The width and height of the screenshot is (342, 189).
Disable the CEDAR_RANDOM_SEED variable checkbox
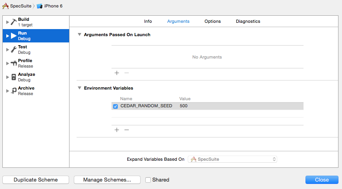point(115,106)
